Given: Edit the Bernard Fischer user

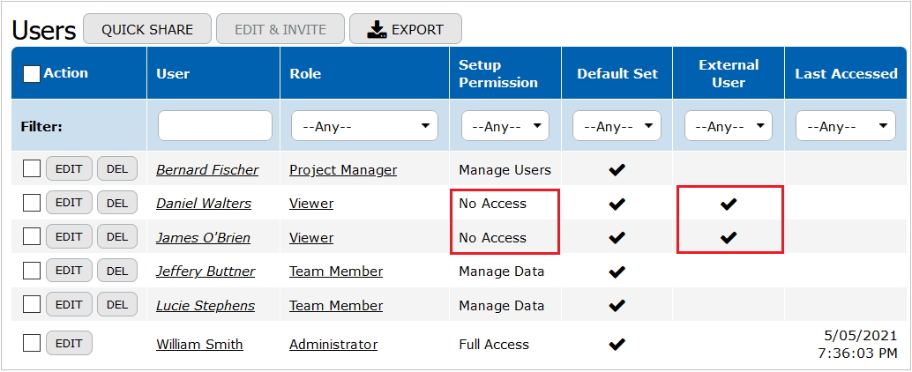Looking at the screenshot, I should (69, 169).
